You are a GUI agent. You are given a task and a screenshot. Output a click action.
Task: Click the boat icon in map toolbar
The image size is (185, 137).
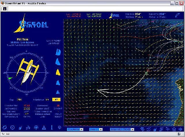click(x=155, y=129)
